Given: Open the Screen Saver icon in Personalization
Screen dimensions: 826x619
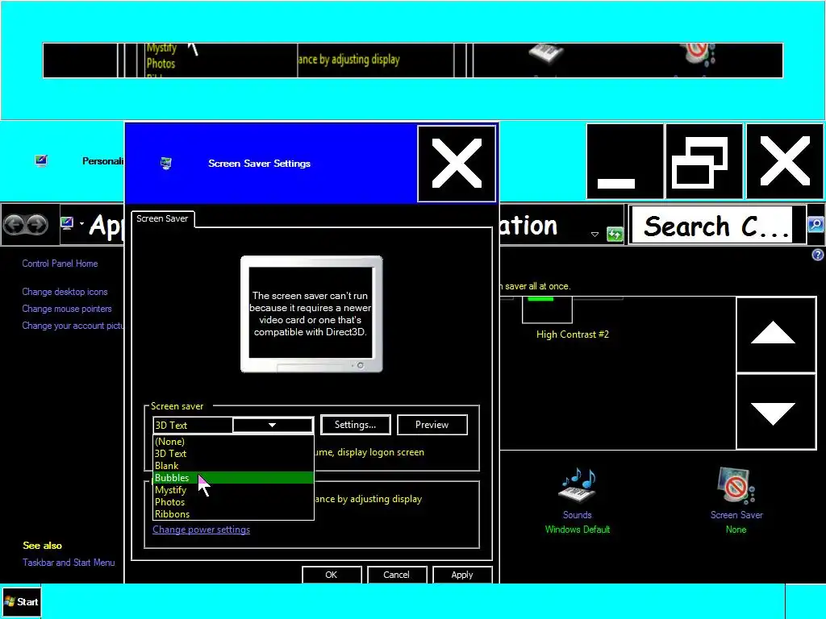Looking at the screenshot, I should [x=736, y=485].
